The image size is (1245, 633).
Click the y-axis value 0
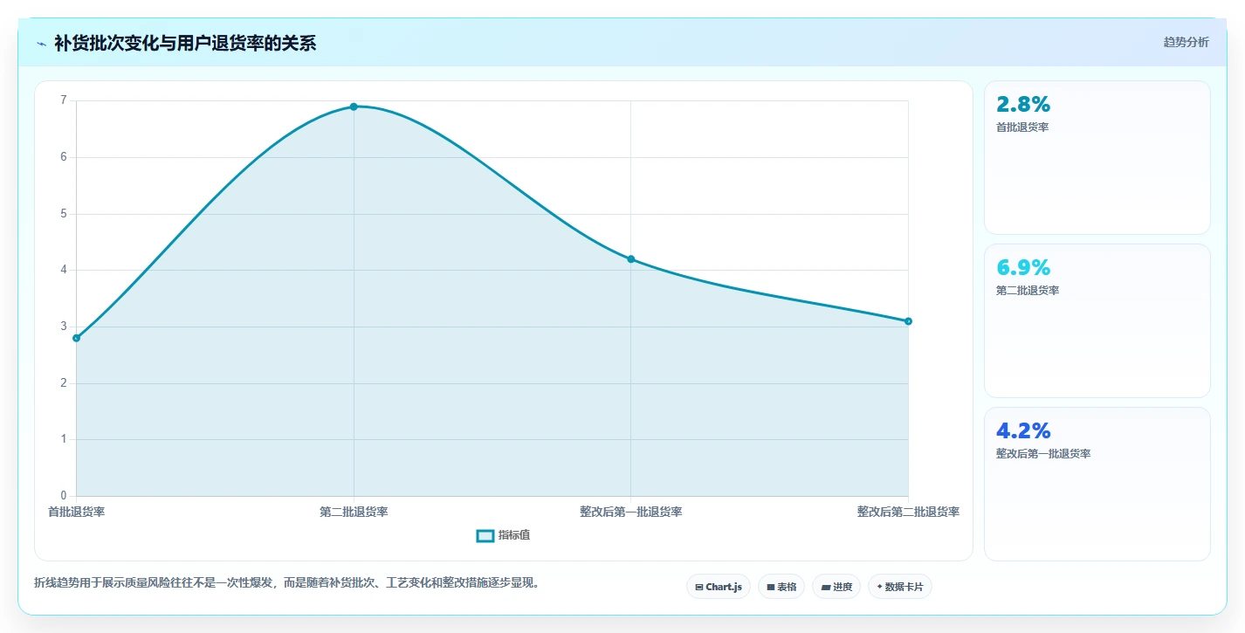pos(63,496)
